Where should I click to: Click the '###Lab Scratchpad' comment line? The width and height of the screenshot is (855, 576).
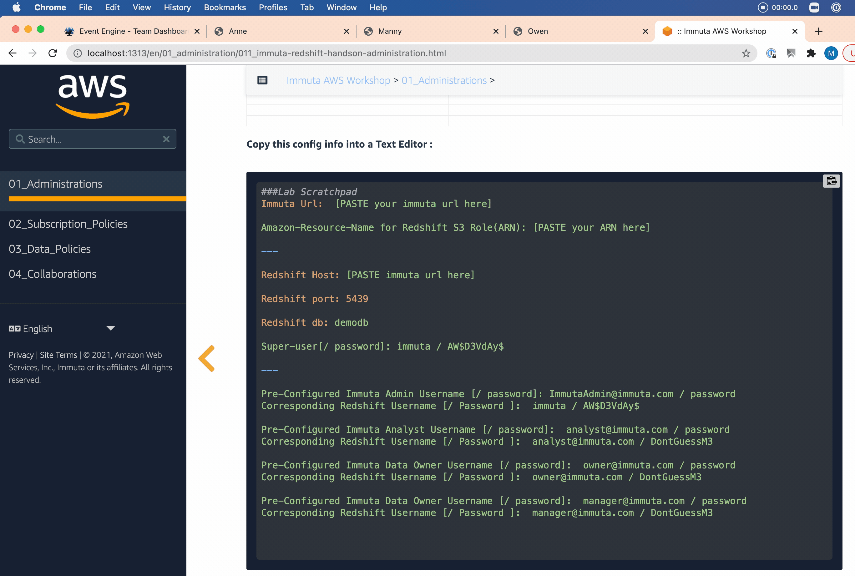click(309, 192)
